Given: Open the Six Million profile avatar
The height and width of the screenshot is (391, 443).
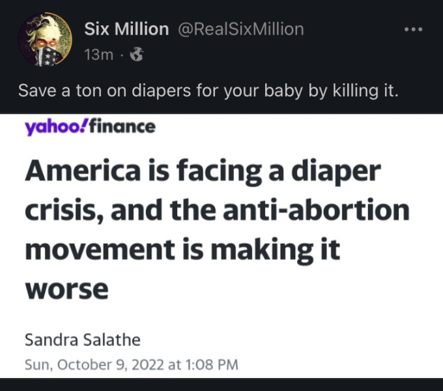Looking at the screenshot, I should coord(45,39).
